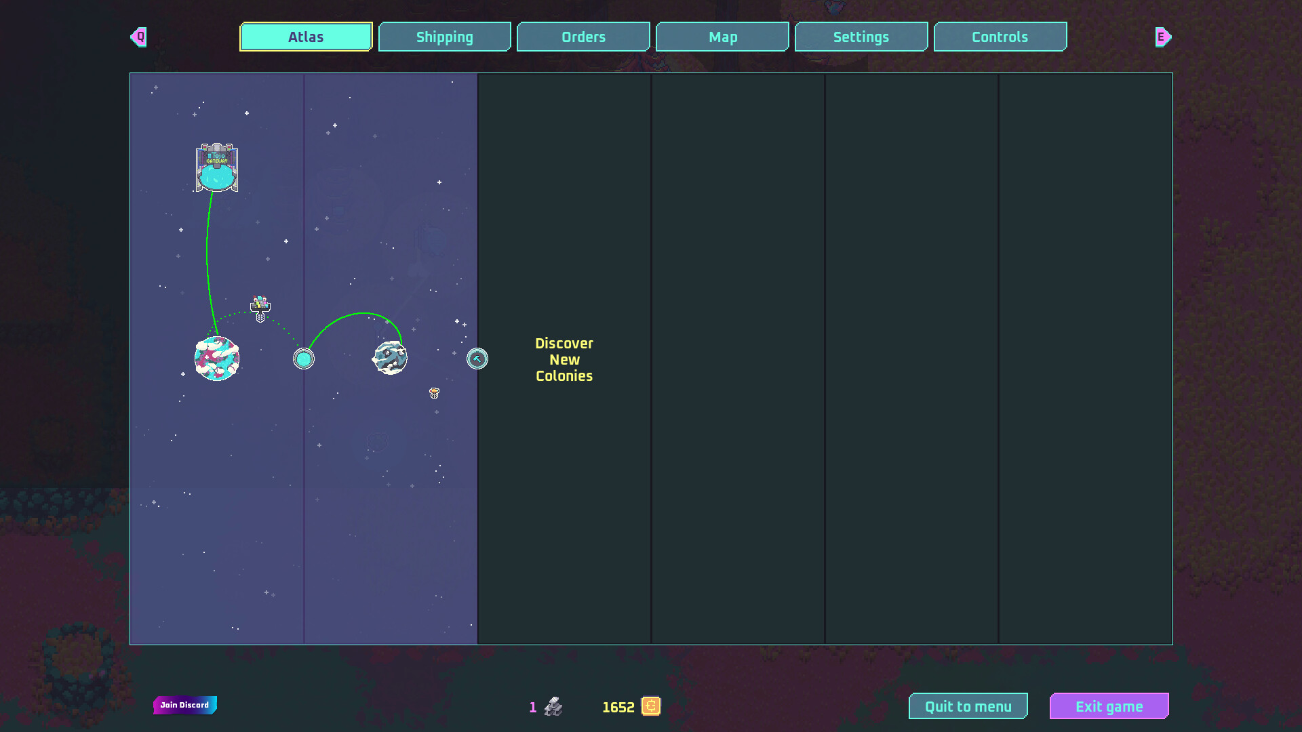This screenshot has width=1302, height=732.
Task: Open the Controls panel
Action: click(x=1000, y=37)
